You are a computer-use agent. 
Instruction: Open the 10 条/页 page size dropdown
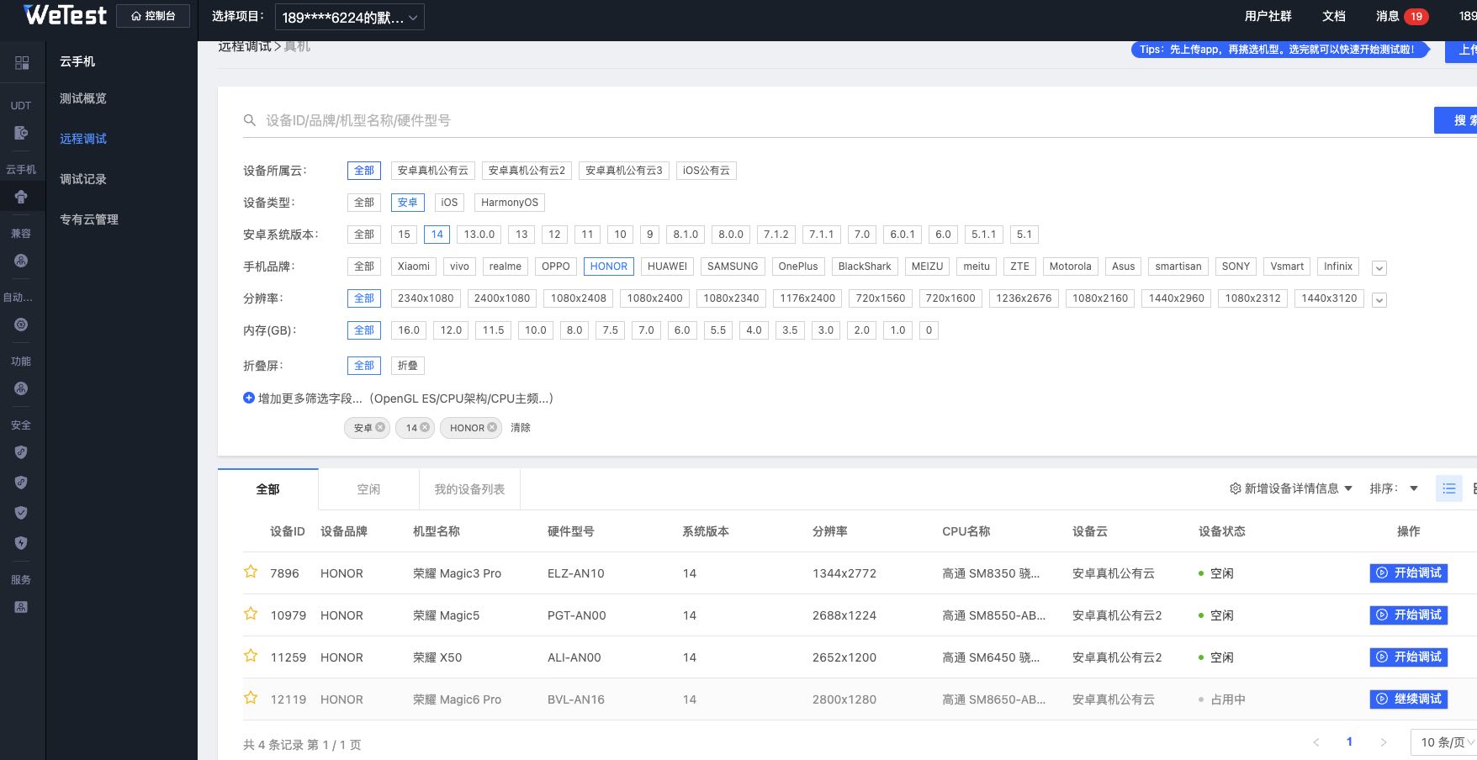point(1444,742)
